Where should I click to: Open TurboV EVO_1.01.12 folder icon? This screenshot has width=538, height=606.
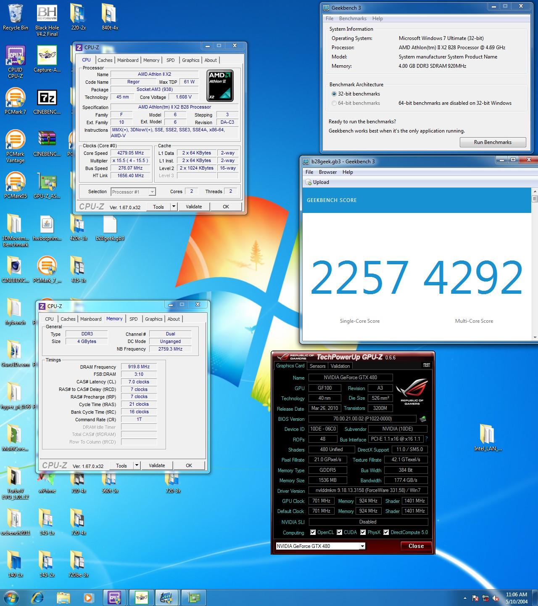[x=16, y=483]
